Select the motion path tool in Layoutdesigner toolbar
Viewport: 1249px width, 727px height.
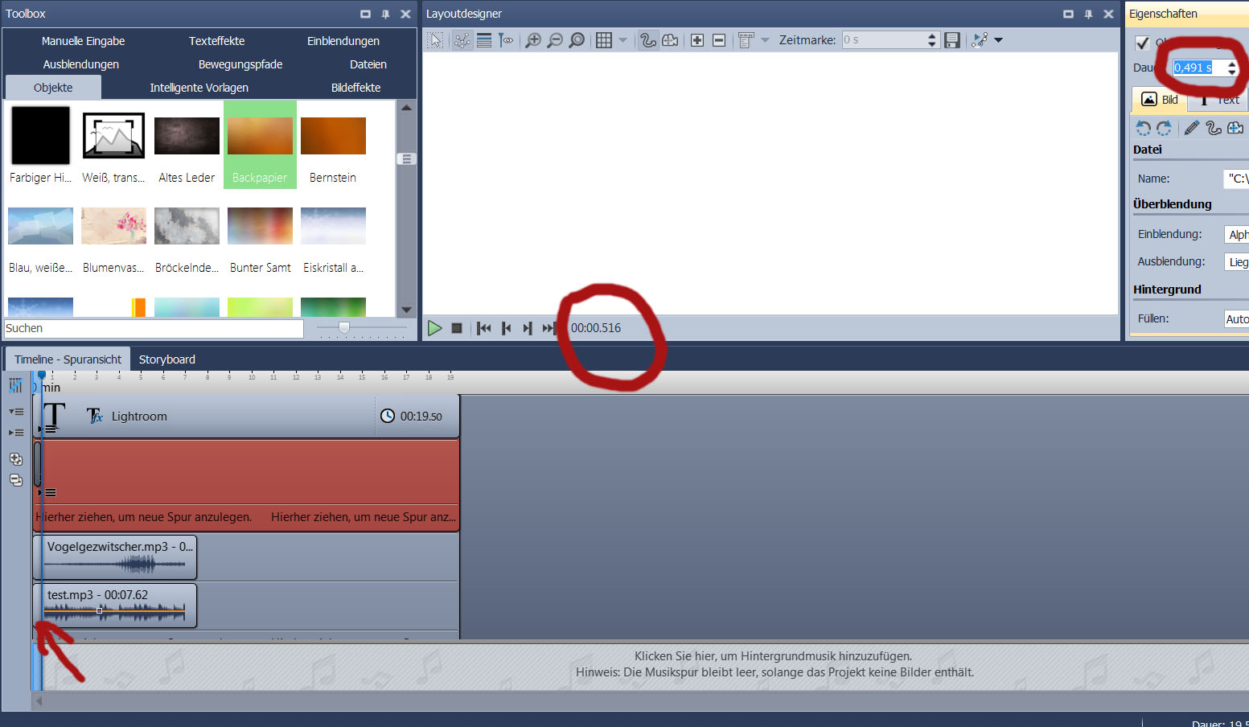point(647,40)
